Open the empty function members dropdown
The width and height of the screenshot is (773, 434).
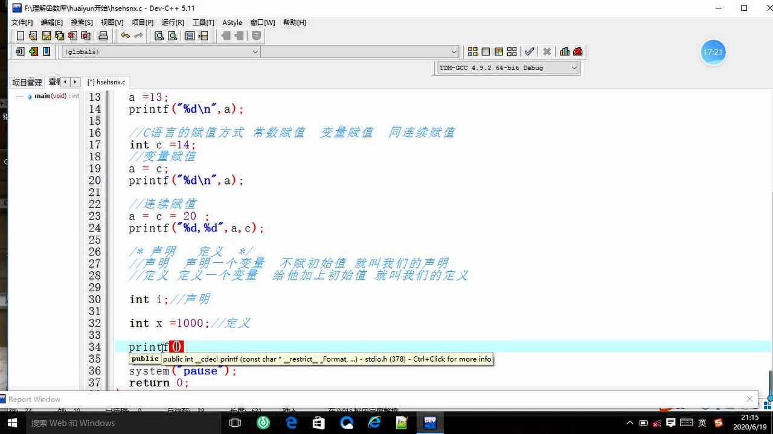[x=361, y=52]
